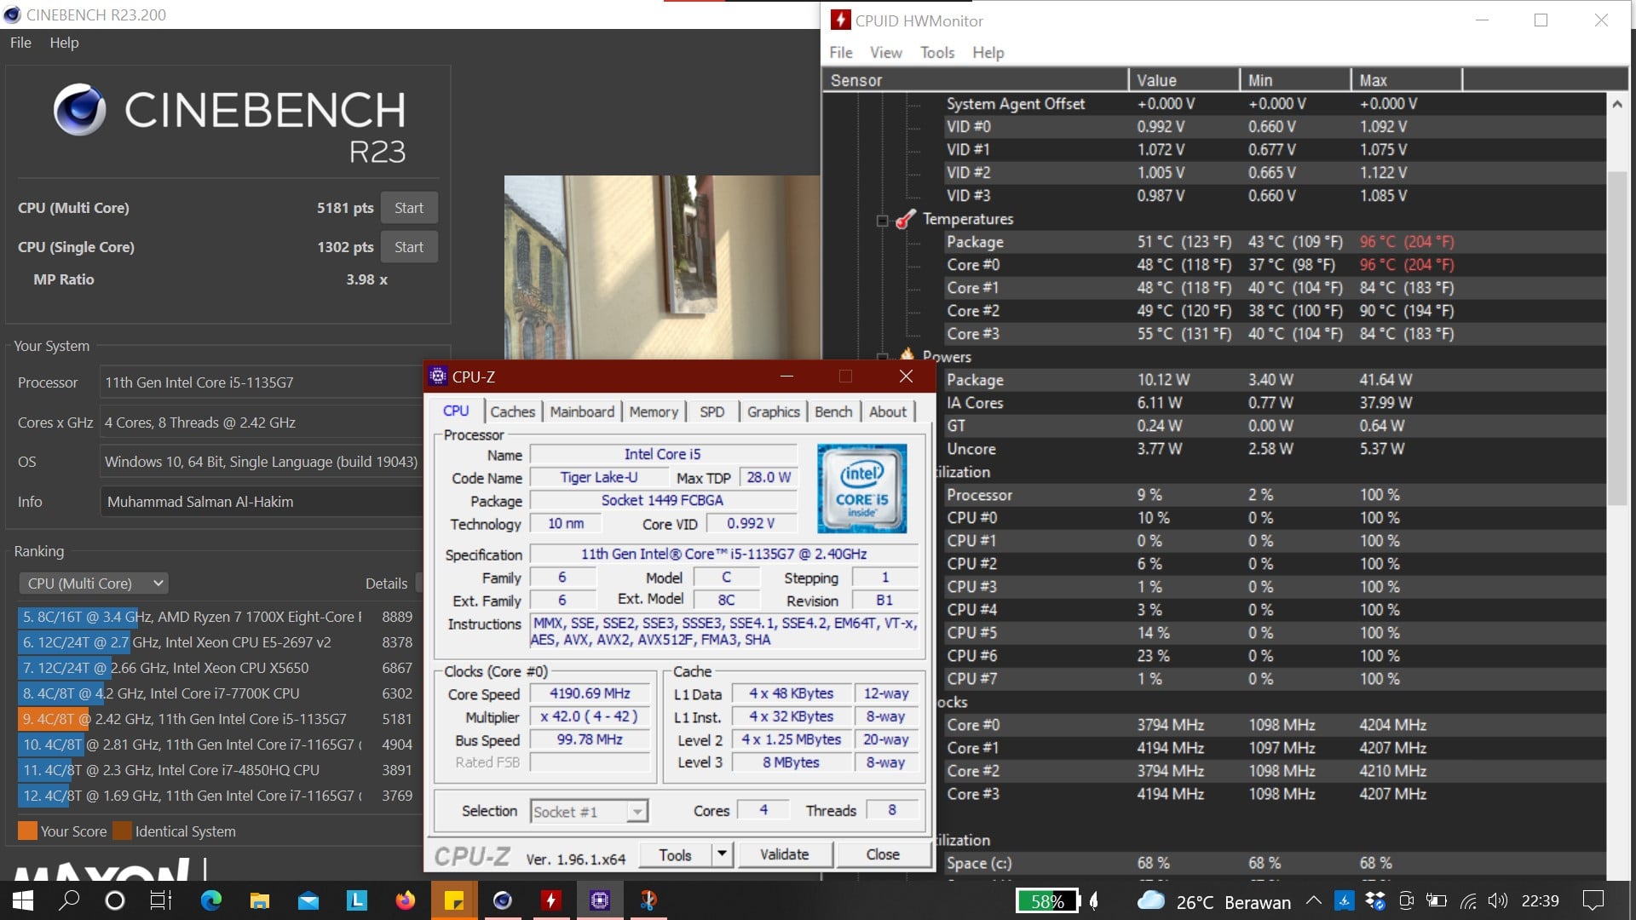Click the Intel Core i5 logo in CPU-Z
1636x920 pixels.
(x=861, y=488)
